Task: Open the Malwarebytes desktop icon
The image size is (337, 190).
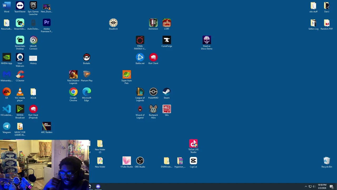Action: click(x=7, y=75)
